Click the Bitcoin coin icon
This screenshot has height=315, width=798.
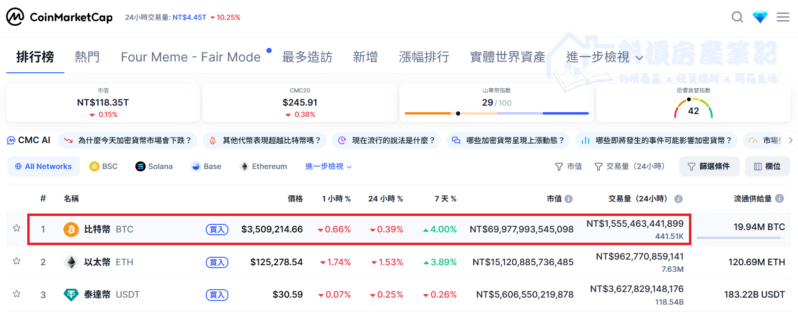click(71, 230)
